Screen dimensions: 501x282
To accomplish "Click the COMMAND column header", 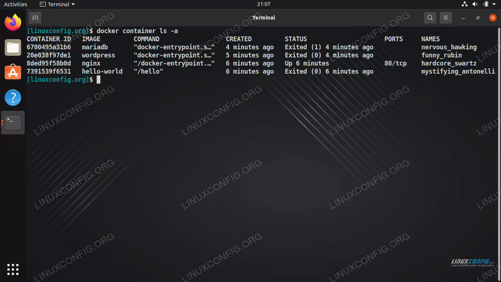I will tap(146, 39).
